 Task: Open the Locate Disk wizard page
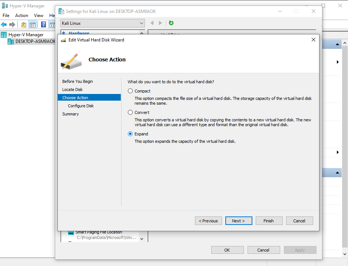(72, 90)
